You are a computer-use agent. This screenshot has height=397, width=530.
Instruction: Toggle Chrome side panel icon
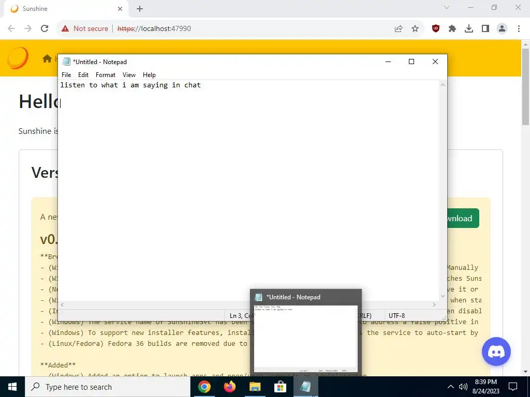(x=485, y=29)
